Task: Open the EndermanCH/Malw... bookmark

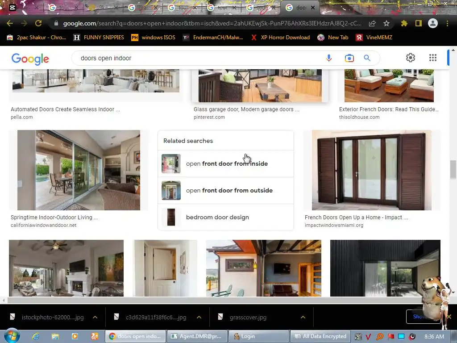Action: 213,38
